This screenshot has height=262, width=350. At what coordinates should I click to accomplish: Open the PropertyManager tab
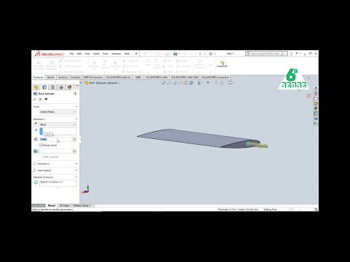(44, 87)
